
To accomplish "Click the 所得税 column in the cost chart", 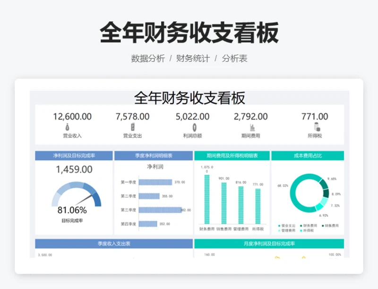I will click(258, 206).
